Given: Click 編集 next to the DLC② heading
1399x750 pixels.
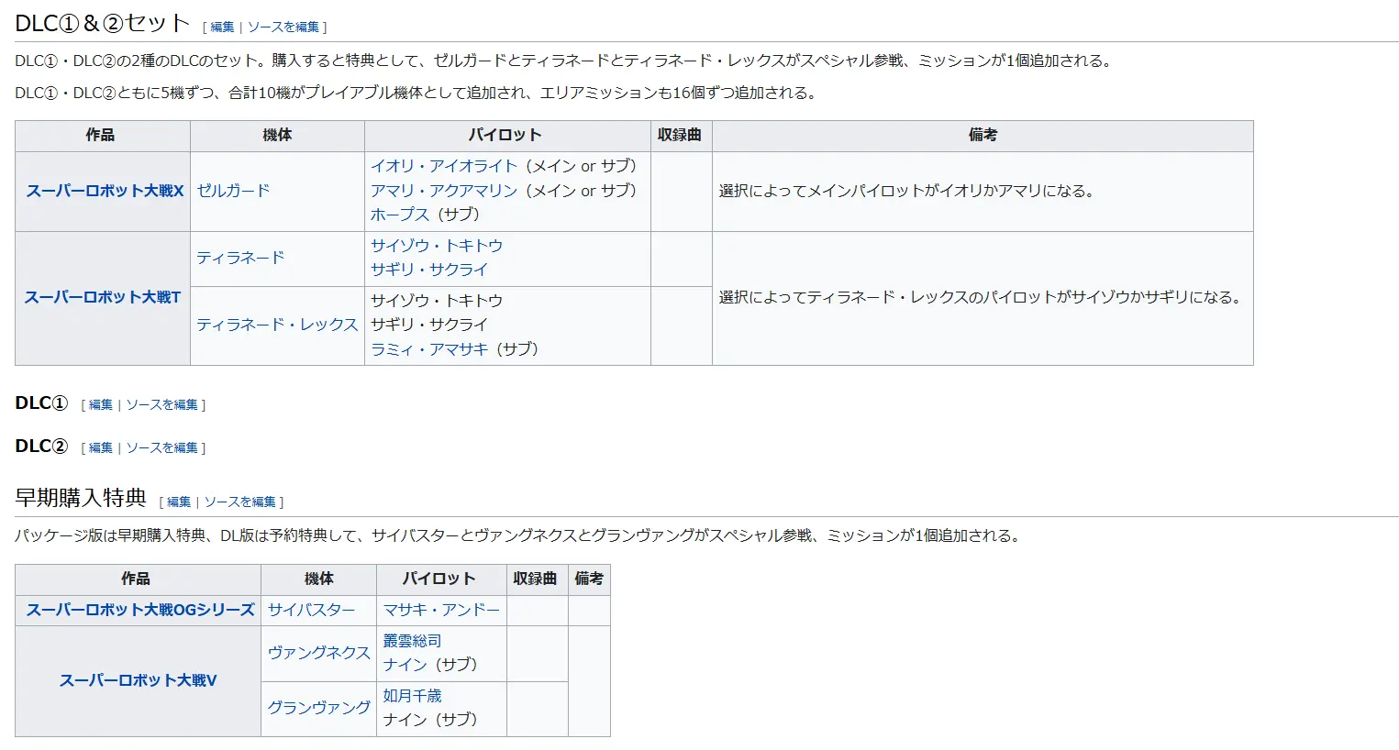Looking at the screenshot, I should [100, 448].
